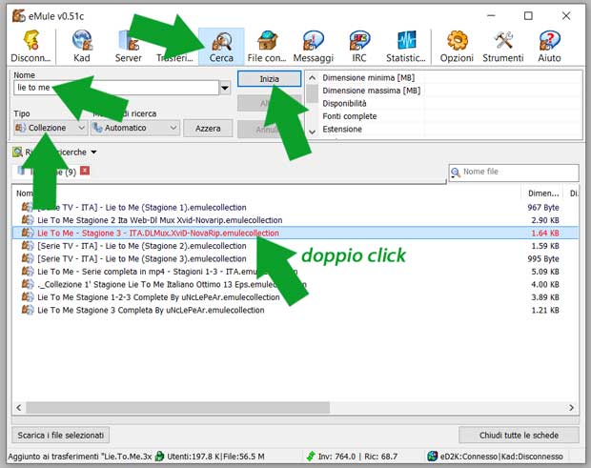Select Dimensione minima [MB] filter row
The width and height of the screenshot is (591, 468).
[x=450, y=77]
